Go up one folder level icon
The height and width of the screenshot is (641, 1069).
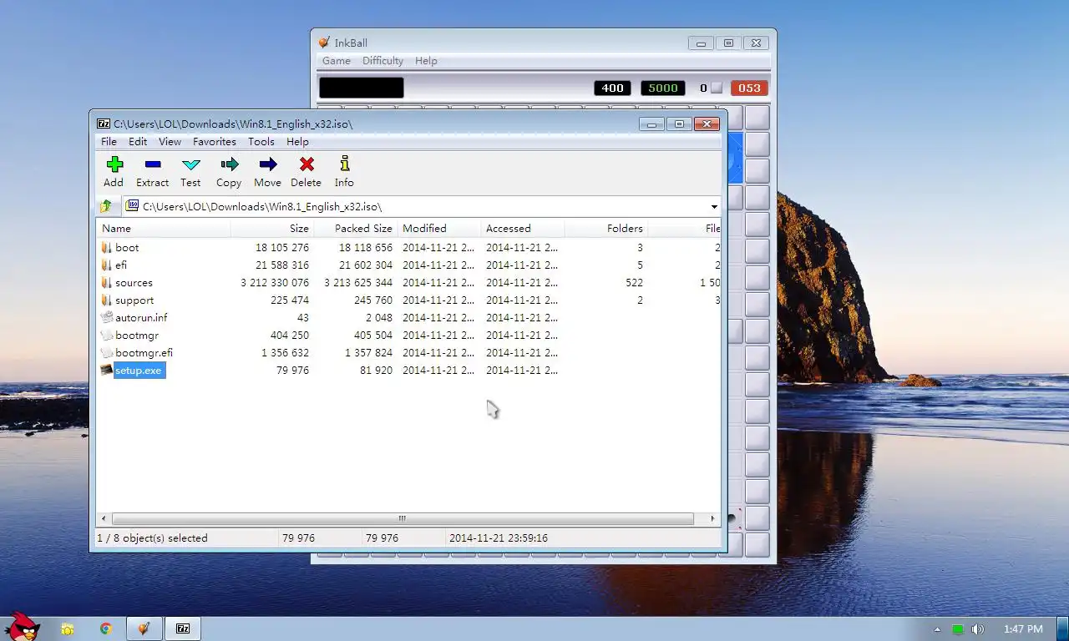106,205
